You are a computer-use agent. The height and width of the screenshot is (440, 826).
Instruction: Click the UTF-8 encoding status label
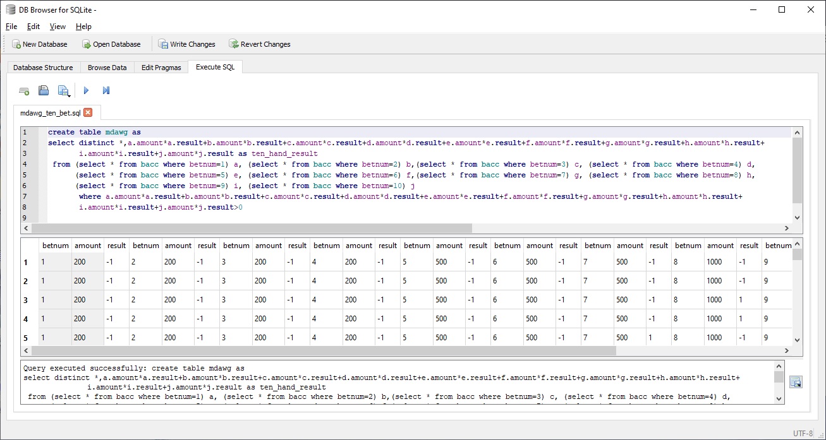(803, 434)
